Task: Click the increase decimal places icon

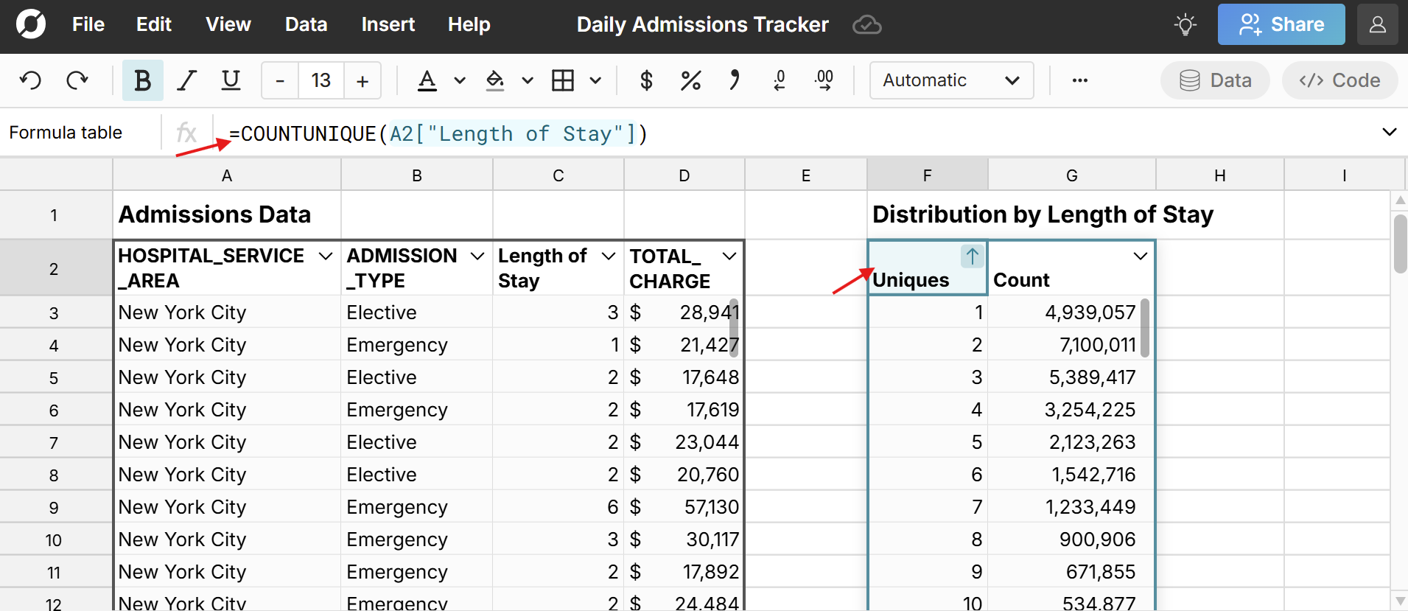Action: click(824, 80)
